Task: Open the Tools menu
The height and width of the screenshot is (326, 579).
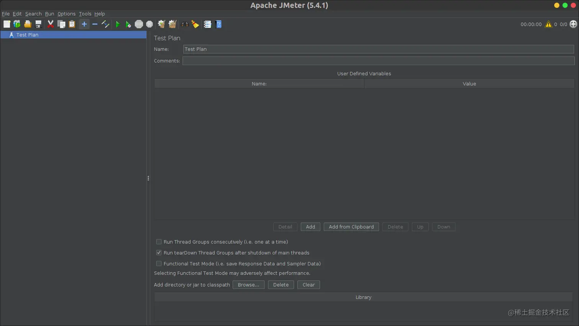Action: click(x=85, y=14)
